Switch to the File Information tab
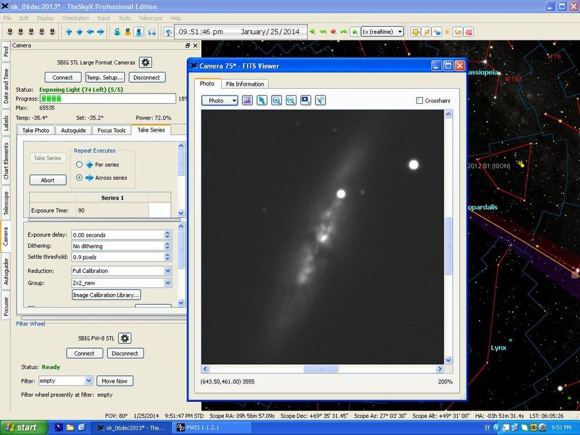580x435 pixels. tap(245, 84)
